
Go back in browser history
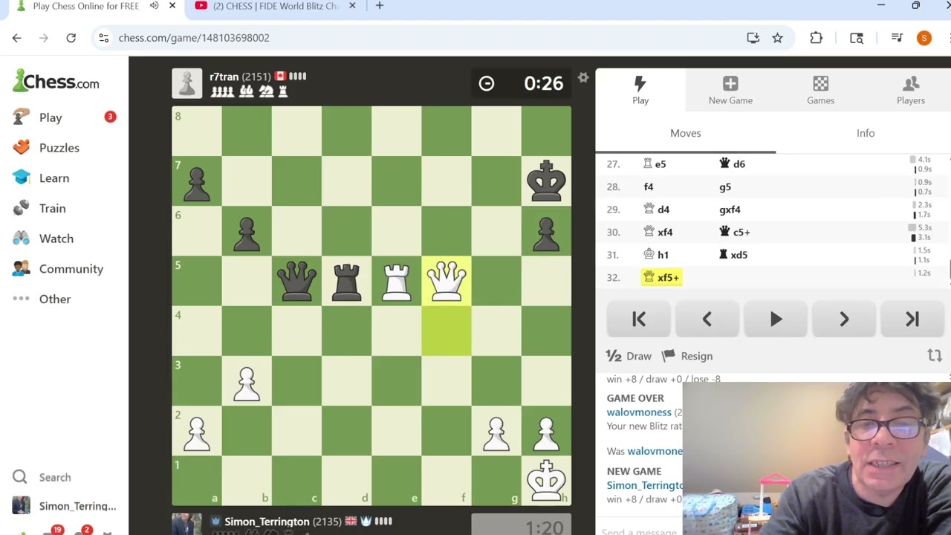click(17, 38)
